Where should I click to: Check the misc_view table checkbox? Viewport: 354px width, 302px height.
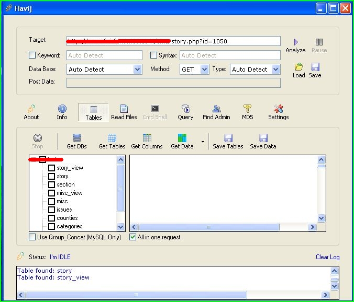click(51, 193)
